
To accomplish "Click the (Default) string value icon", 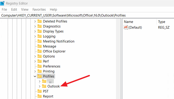I will pyautogui.click(x=126, y=27).
